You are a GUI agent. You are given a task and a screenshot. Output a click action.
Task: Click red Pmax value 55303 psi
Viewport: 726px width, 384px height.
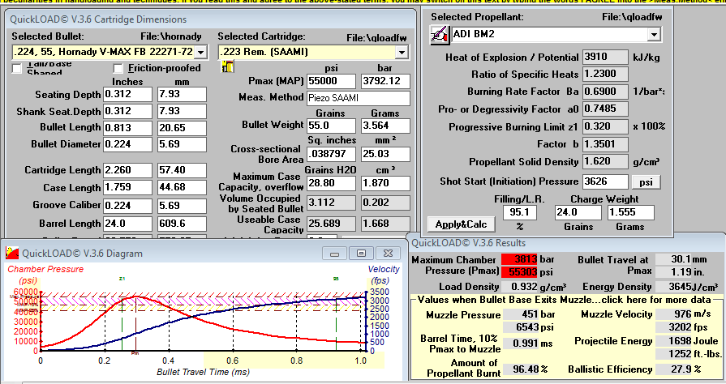pos(519,271)
